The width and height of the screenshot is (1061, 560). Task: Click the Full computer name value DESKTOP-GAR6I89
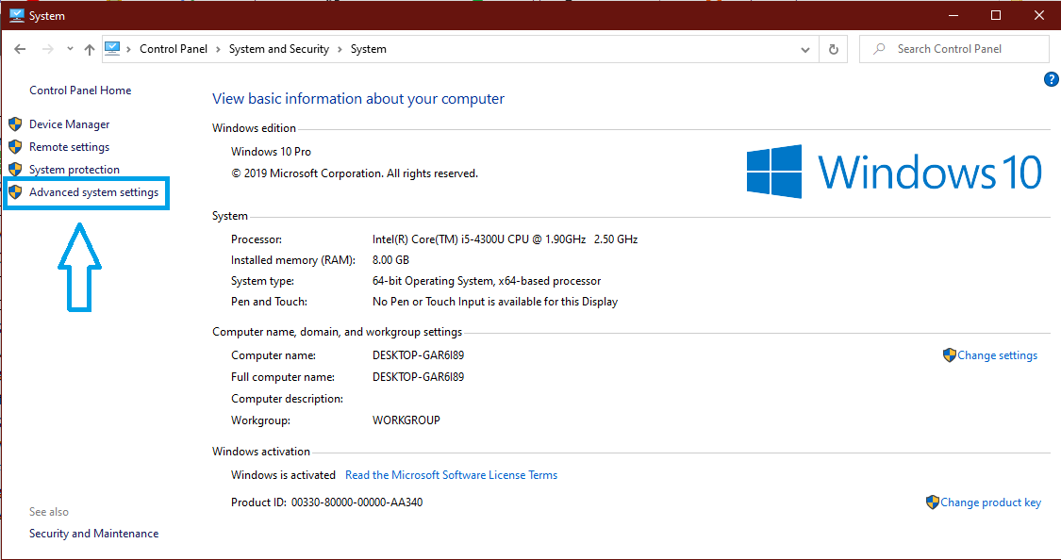(418, 377)
